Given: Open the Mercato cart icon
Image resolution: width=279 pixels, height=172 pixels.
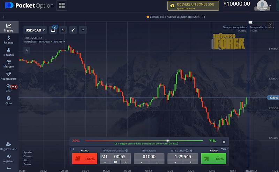Looking at the screenshot, I should 8,63.
